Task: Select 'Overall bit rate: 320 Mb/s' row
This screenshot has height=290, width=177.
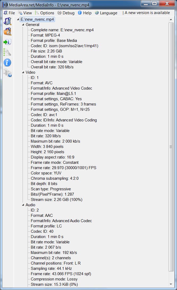Action: 52,67
